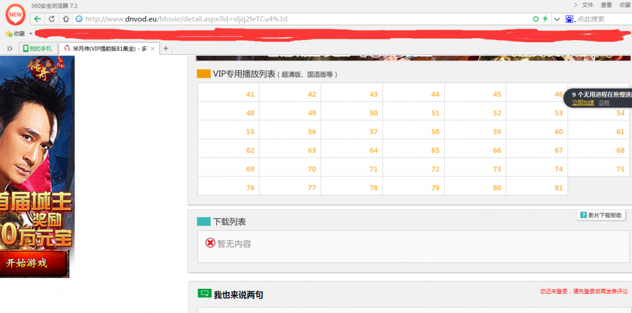Open a new tab with plus button
Image resolution: width=632 pixels, height=313 pixels.
(166, 48)
